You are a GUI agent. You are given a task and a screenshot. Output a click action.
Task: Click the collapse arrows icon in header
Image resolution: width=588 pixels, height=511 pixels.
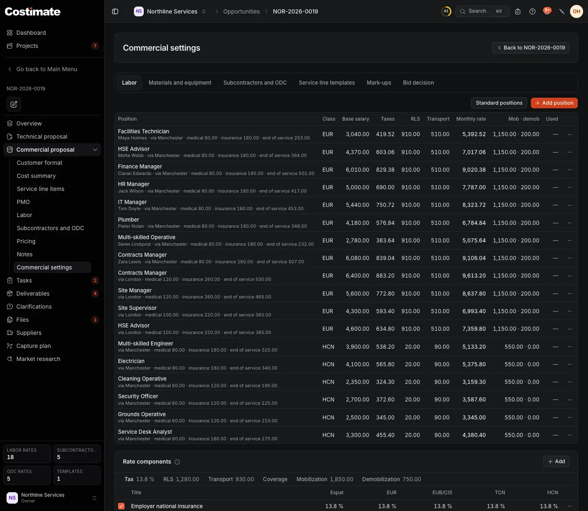click(562, 11)
